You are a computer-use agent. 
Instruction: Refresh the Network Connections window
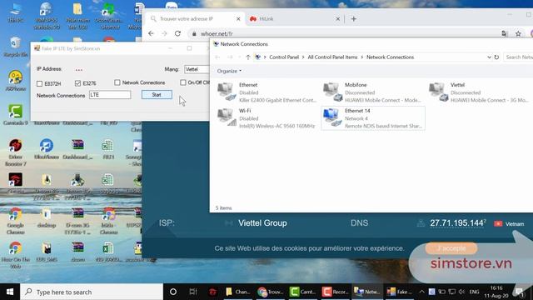(x=496, y=57)
